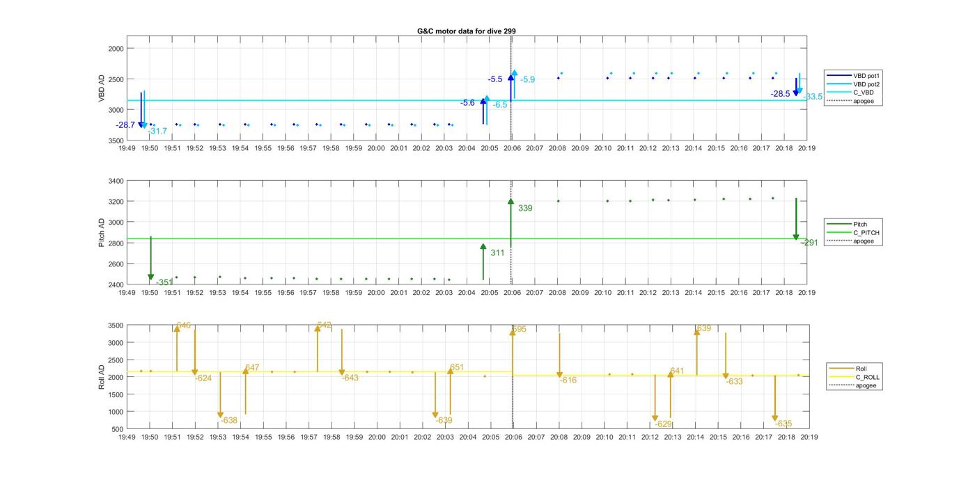Image resolution: width=975 pixels, height=482 pixels.
Task: Click the 311 pitch value label
Action: pos(497,253)
